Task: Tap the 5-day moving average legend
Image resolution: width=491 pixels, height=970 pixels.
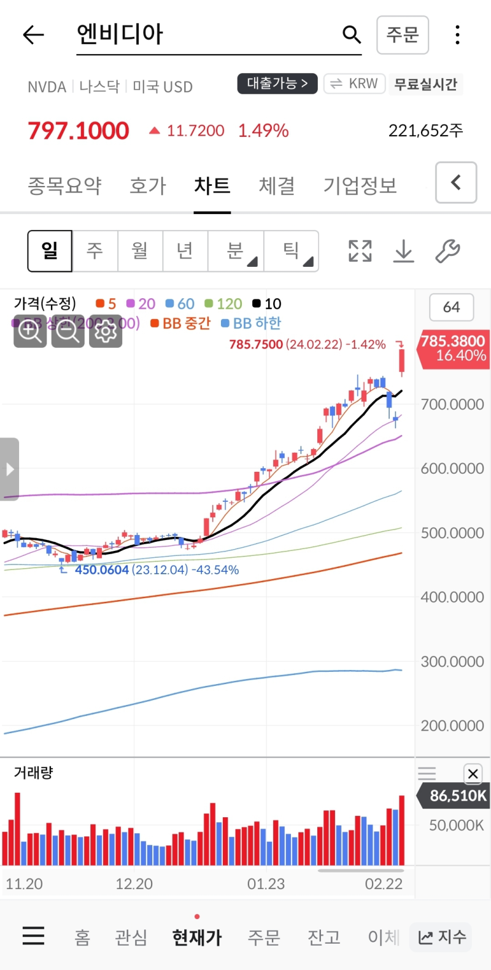Action: (106, 304)
